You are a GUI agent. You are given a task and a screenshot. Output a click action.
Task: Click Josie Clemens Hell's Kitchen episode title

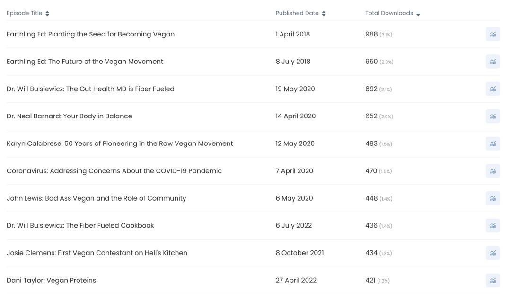tap(97, 253)
